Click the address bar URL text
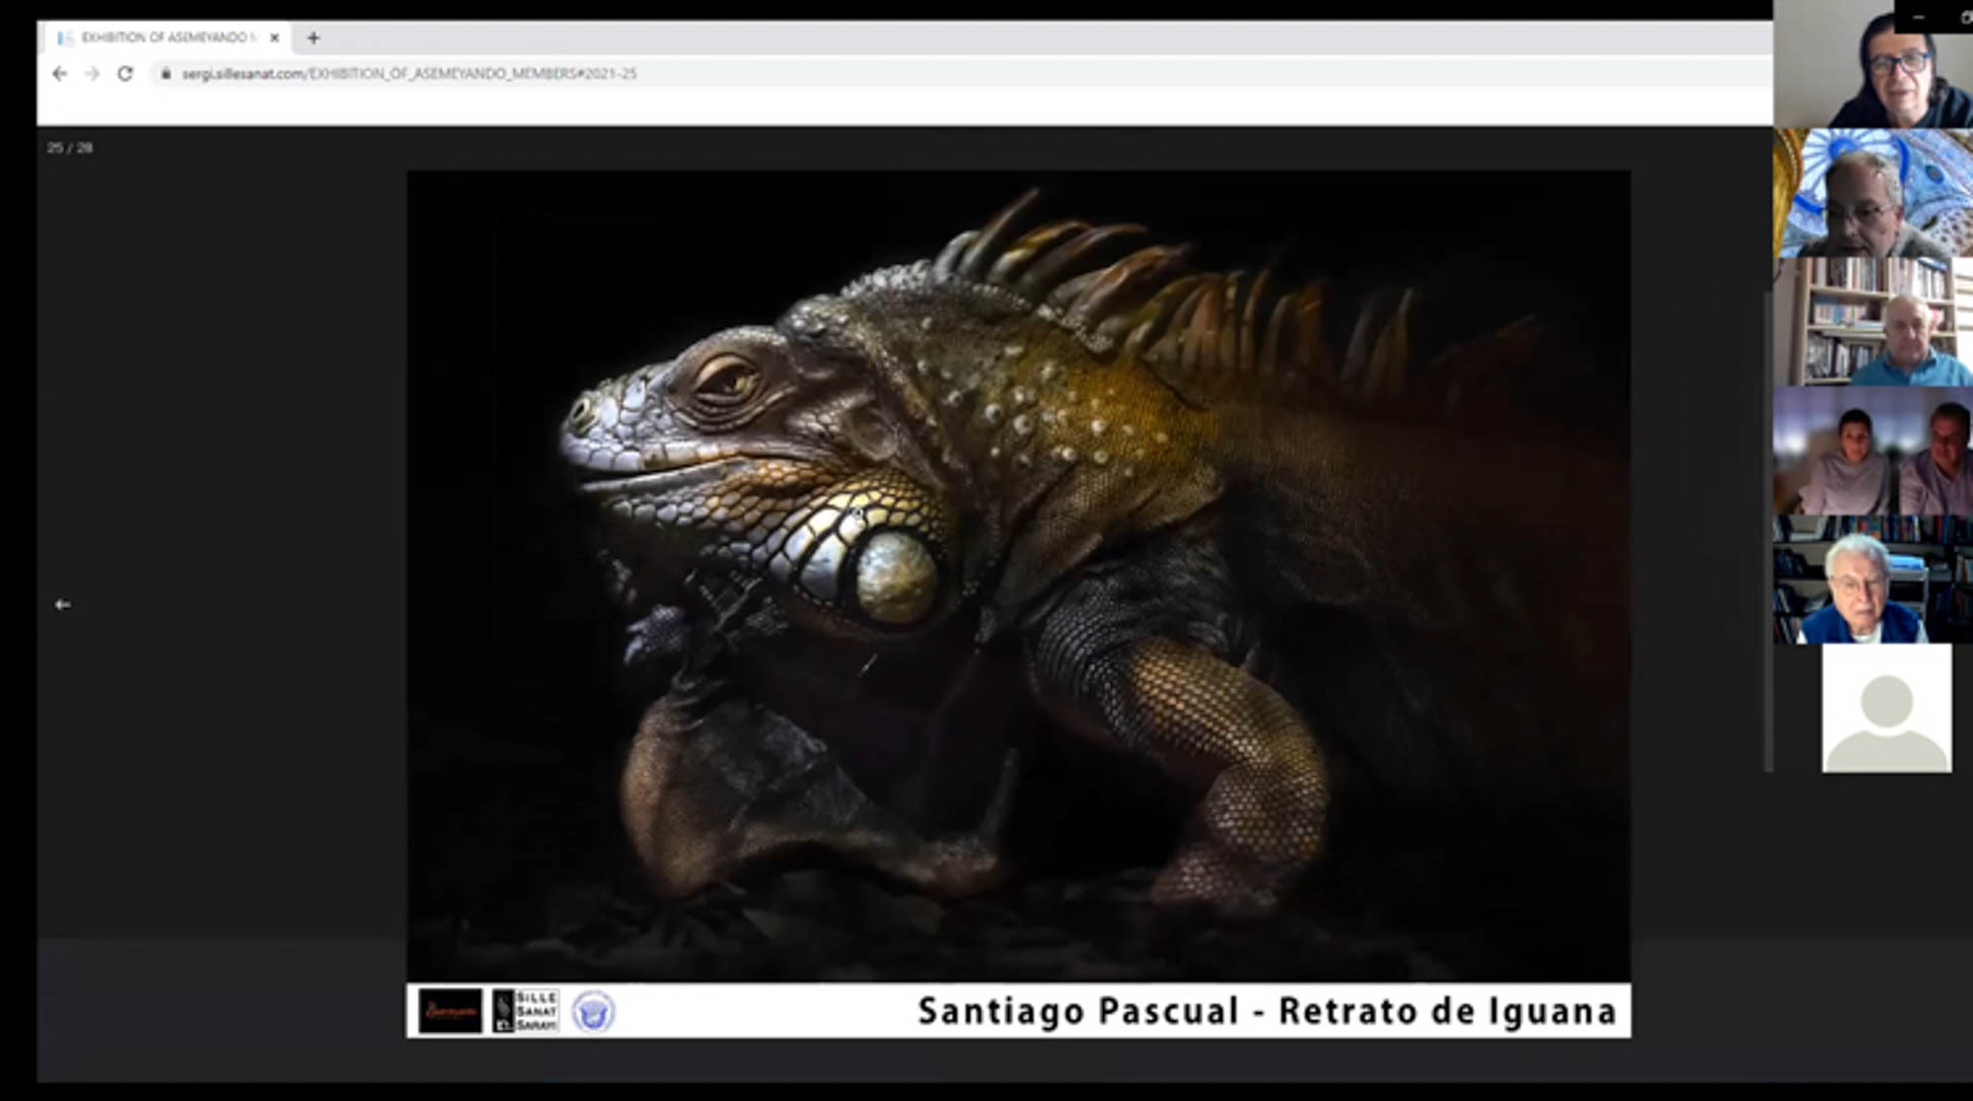 click(x=408, y=74)
